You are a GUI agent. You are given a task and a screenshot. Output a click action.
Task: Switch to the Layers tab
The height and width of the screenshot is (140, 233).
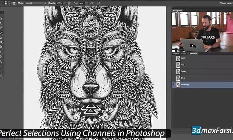176,54
